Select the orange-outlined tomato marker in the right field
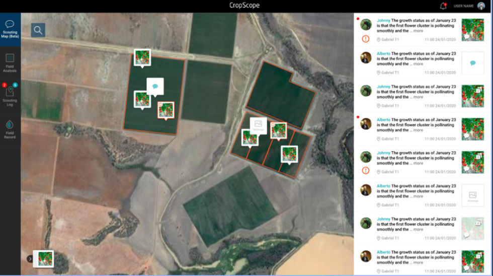 coord(279,130)
